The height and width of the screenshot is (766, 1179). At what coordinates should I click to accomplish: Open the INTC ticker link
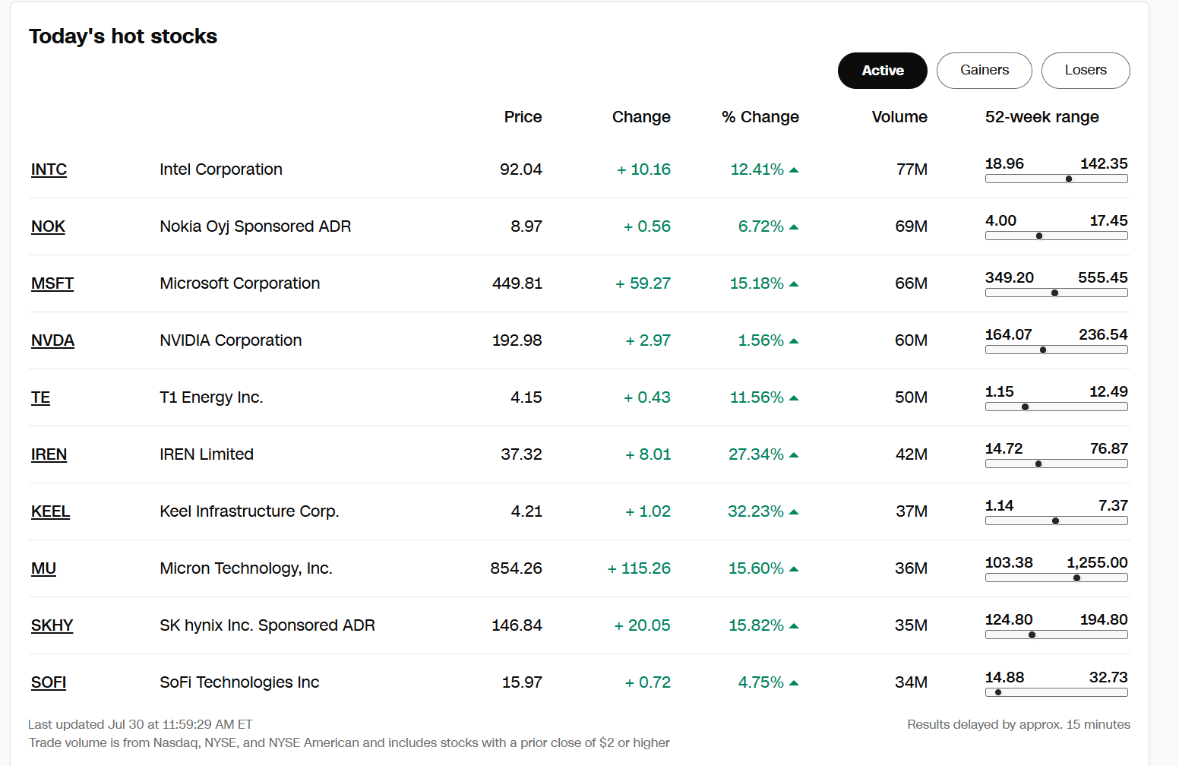pyautogui.click(x=49, y=169)
